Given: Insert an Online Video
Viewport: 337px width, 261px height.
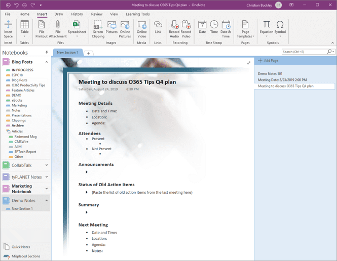Looking at the screenshot, I should (141, 29).
